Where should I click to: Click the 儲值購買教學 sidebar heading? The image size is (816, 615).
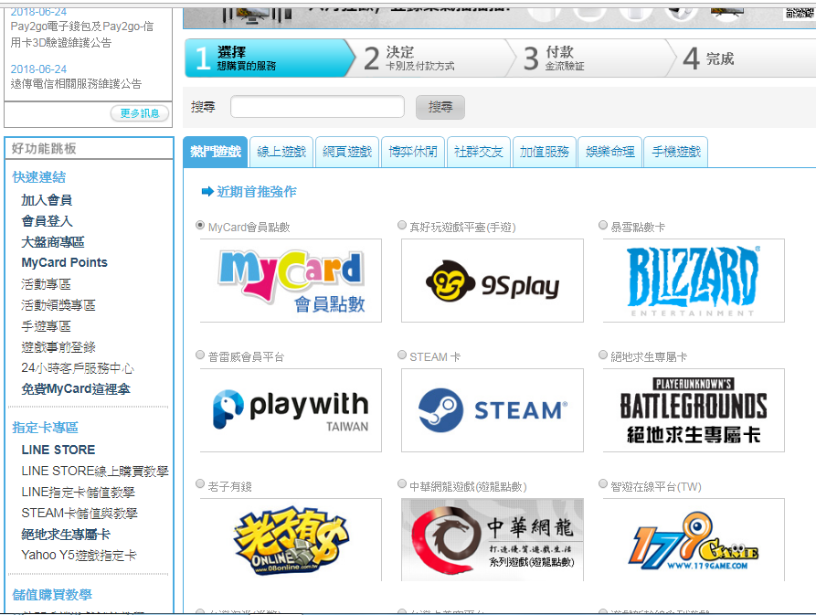52,595
